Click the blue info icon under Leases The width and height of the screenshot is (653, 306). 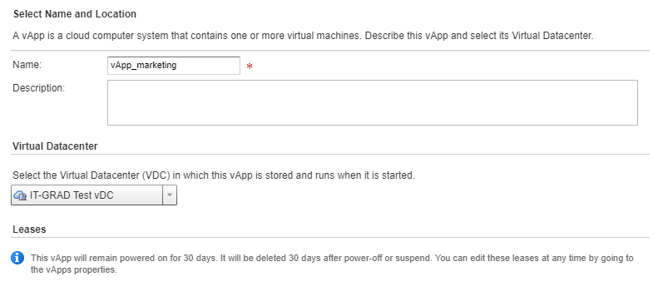[17, 258]
